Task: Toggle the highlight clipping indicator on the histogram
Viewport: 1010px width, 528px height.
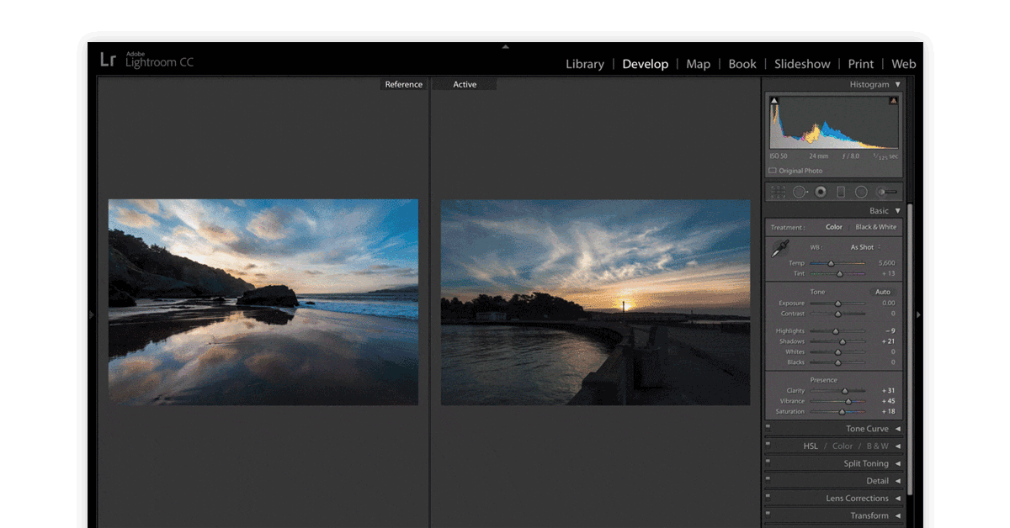Action: click(894, 99)
